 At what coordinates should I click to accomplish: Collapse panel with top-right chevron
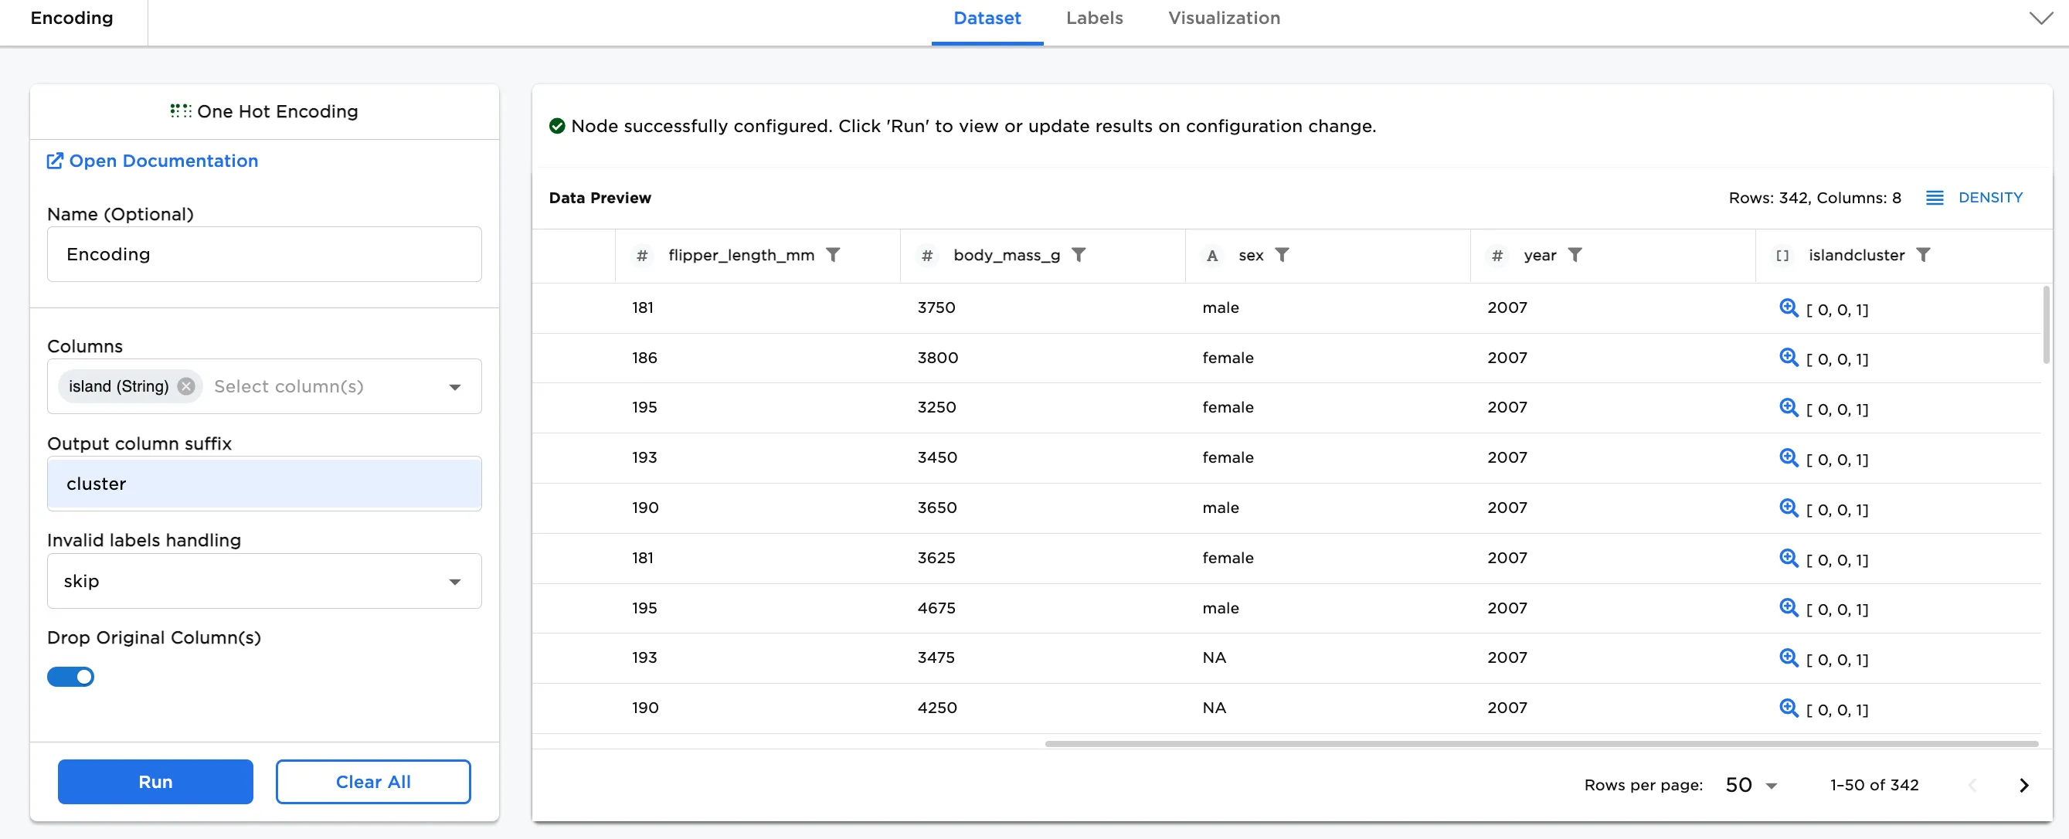point(2040,19)
